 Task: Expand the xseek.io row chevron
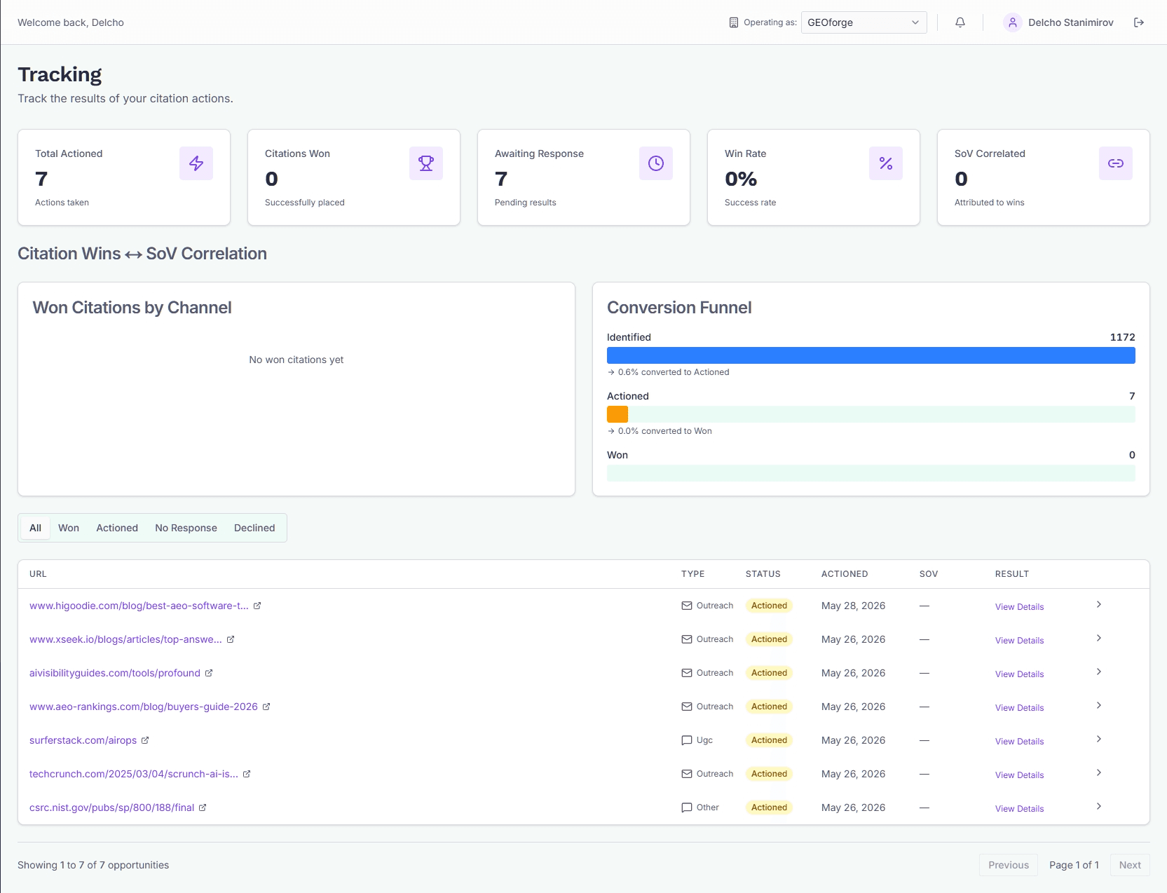(x=1099, y=638)
